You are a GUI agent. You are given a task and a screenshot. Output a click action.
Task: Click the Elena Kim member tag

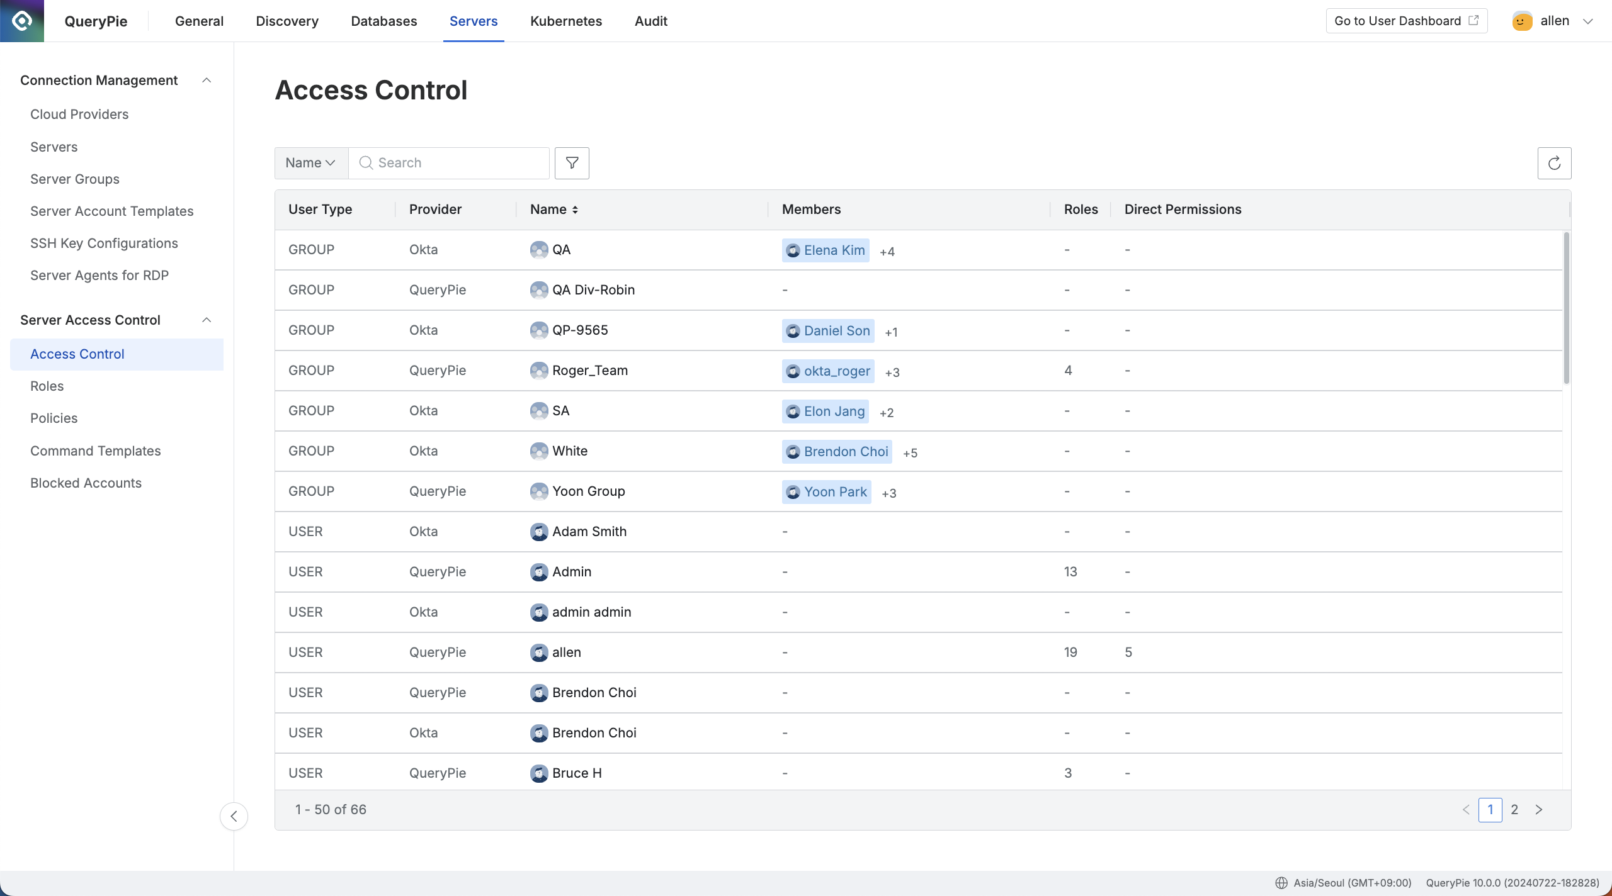coord(826,250)
